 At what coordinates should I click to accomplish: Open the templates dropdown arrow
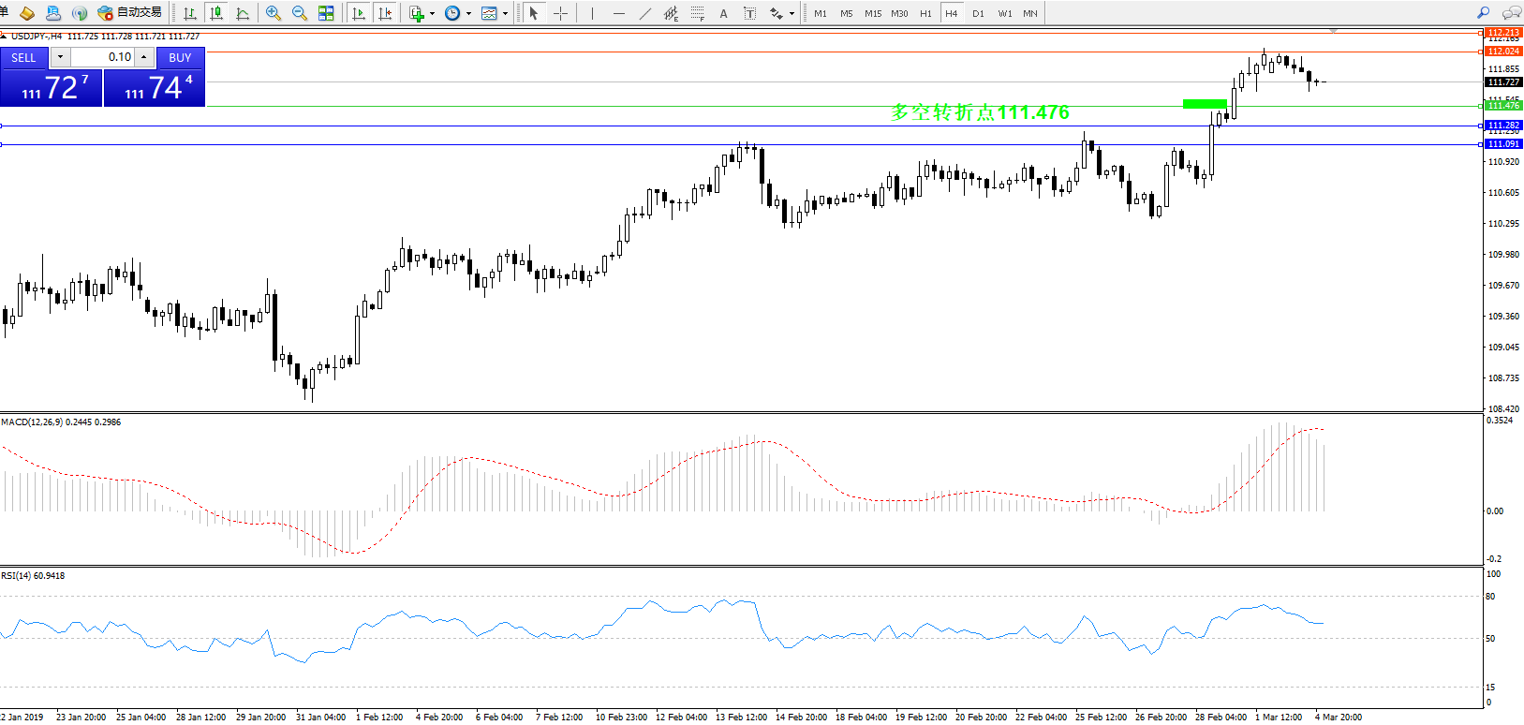click(x=505, y=14)
